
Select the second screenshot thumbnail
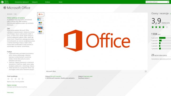[x=41, y=19]
